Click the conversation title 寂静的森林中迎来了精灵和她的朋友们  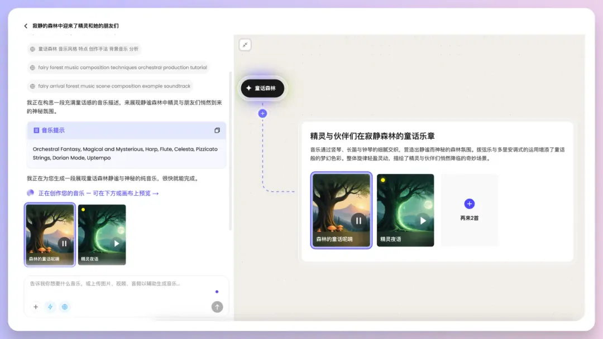pyautogui.click(x=75, y=26)
